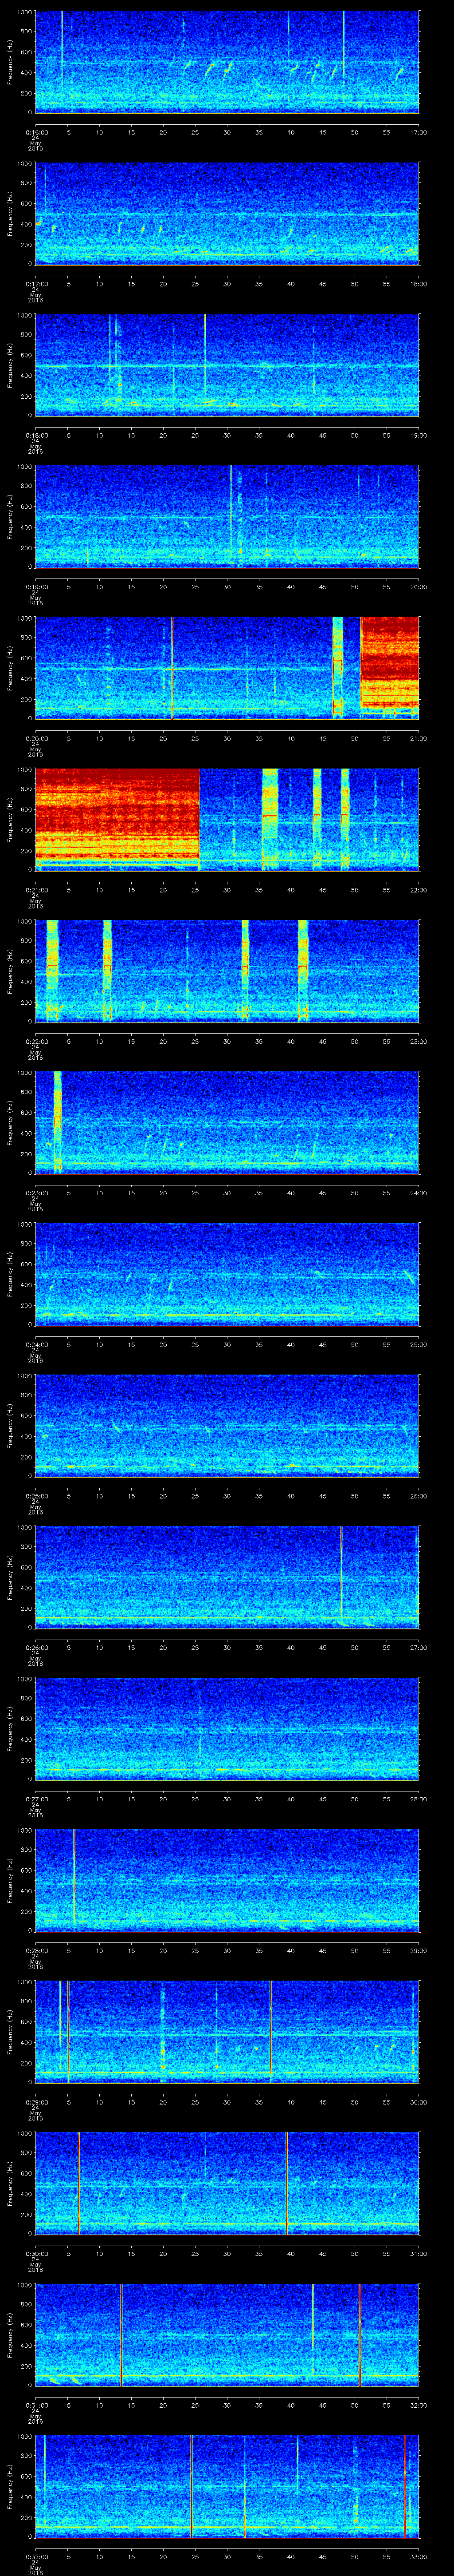
Task: Select the 0:19:00 start time label
Action: coord(36,587)
